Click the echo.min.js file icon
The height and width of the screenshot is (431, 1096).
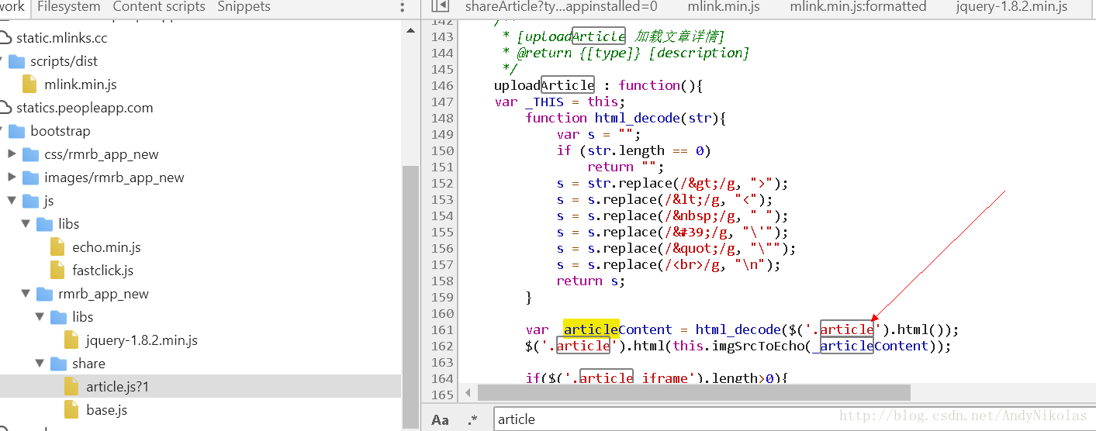[58, 247]
